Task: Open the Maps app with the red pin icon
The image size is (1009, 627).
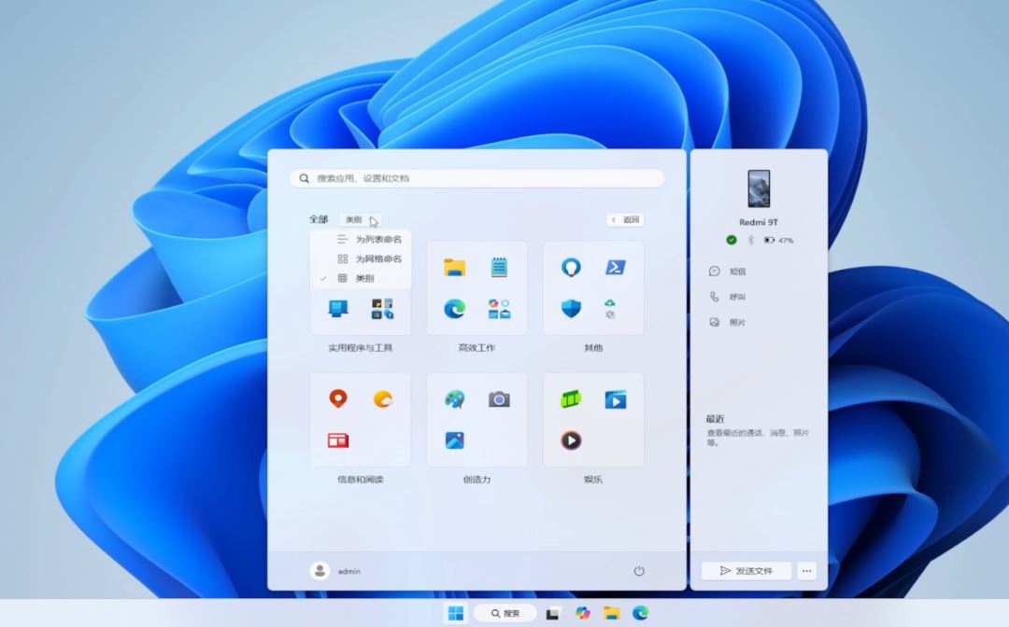Action: tap(338, 399)
